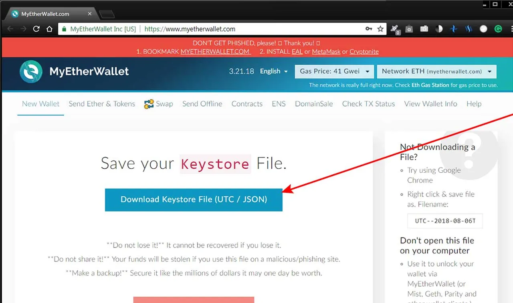Open the EAL install link
The width and height of the screenshot is (513, 303).
pyautogui.click(x=297, y=52)
